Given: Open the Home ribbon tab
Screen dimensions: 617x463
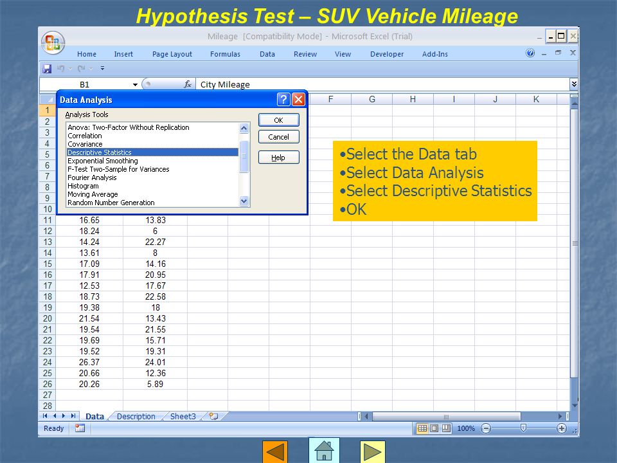Looking at the screenshot, I should pyautogui.click(x=87, y=54).
